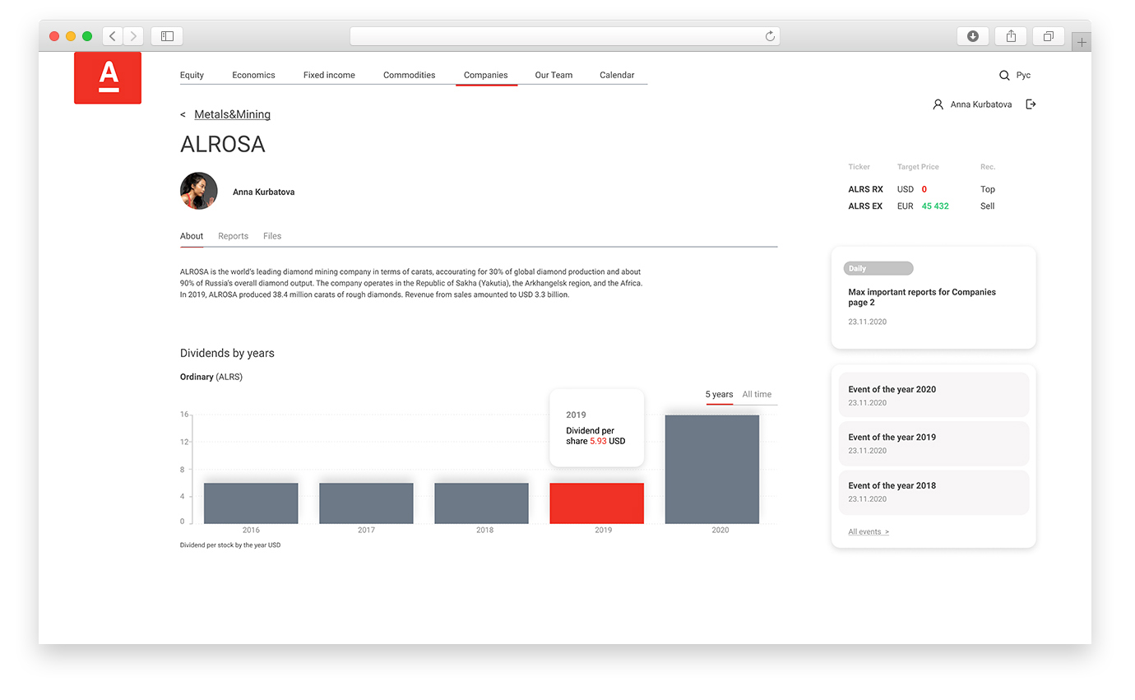Open Safari downloads icon
The width and height of the screenshot is (1135, 700).
click(973, 36)
